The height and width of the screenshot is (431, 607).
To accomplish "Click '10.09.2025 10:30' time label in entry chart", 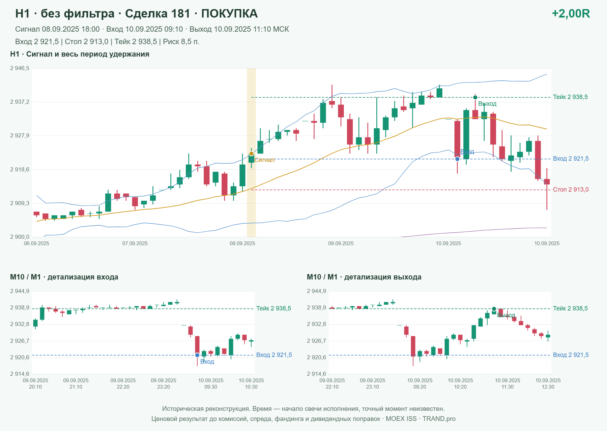I will (x=251, y=384).
